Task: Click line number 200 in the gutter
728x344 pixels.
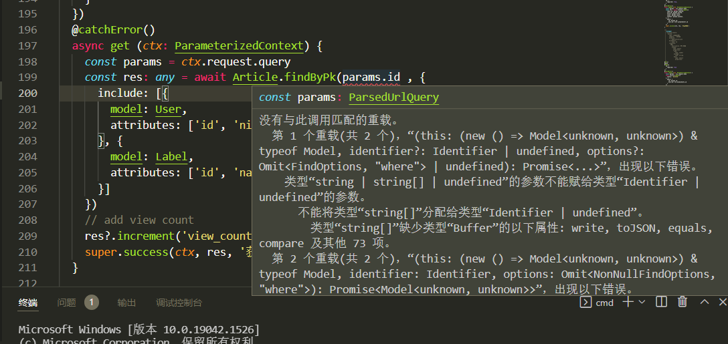Action: tap(28, 94)
